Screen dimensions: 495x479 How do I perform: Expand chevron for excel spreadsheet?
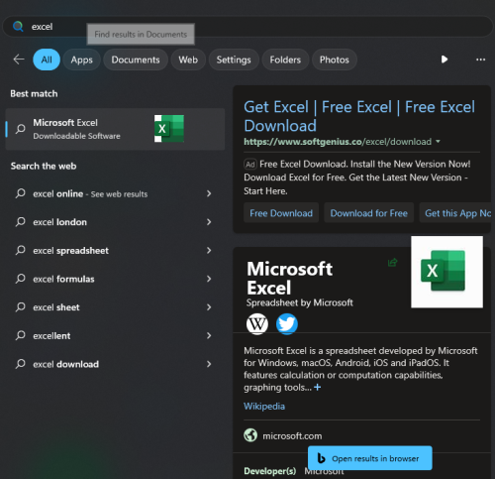click(209, 251)
